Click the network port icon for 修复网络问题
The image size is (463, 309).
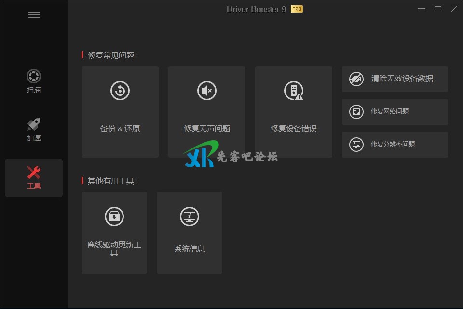click(356, 112)
